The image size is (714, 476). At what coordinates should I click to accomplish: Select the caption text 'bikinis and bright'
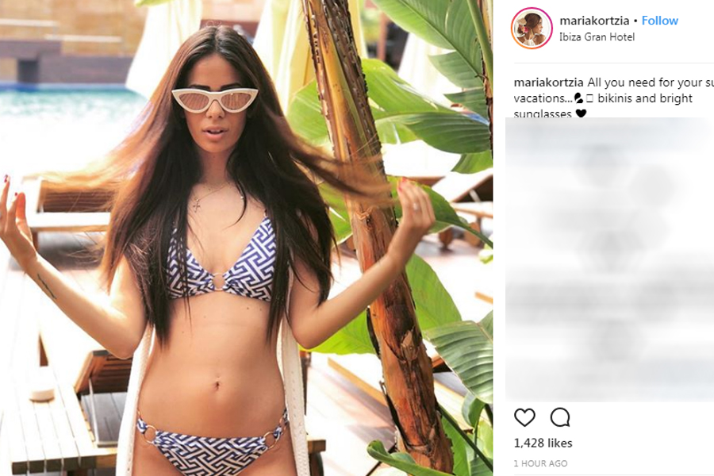tap(644, 98)
